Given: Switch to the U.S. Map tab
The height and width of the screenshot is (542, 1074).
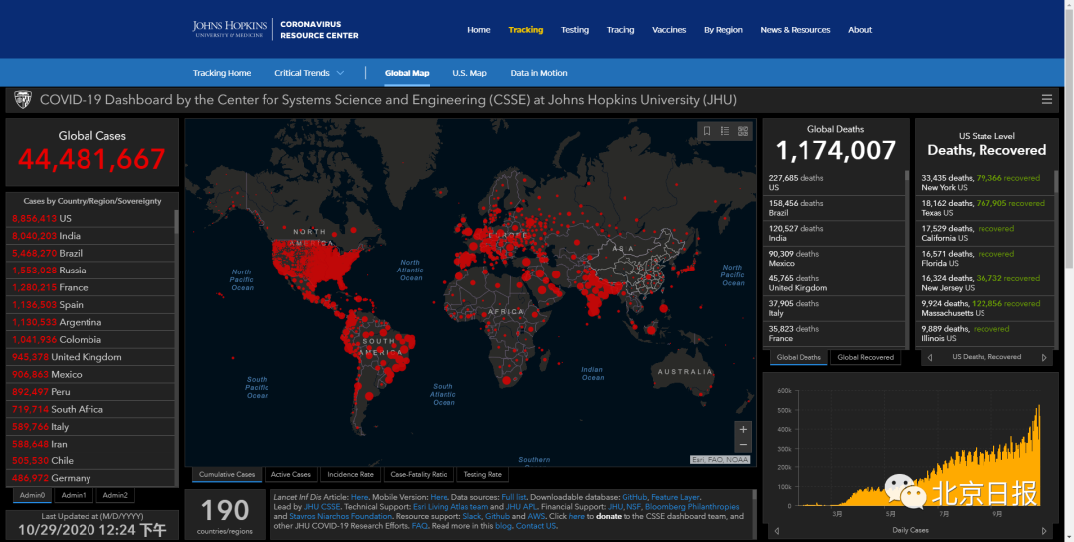Looking at the screenshot, I should [x=469, y=73].
